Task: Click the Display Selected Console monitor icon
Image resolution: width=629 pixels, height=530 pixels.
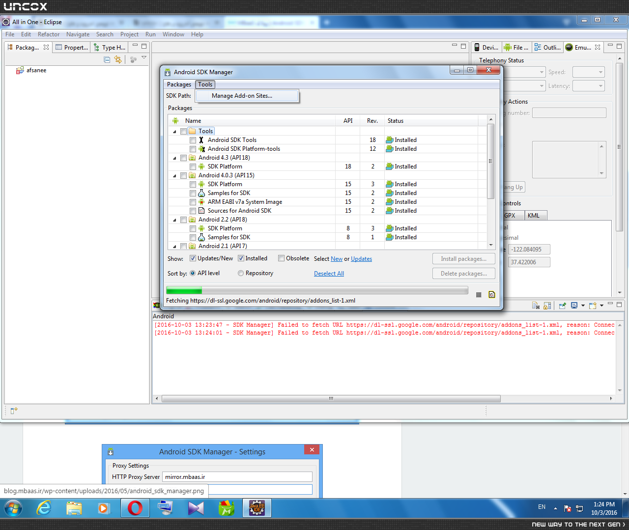Action: point(574,306)
